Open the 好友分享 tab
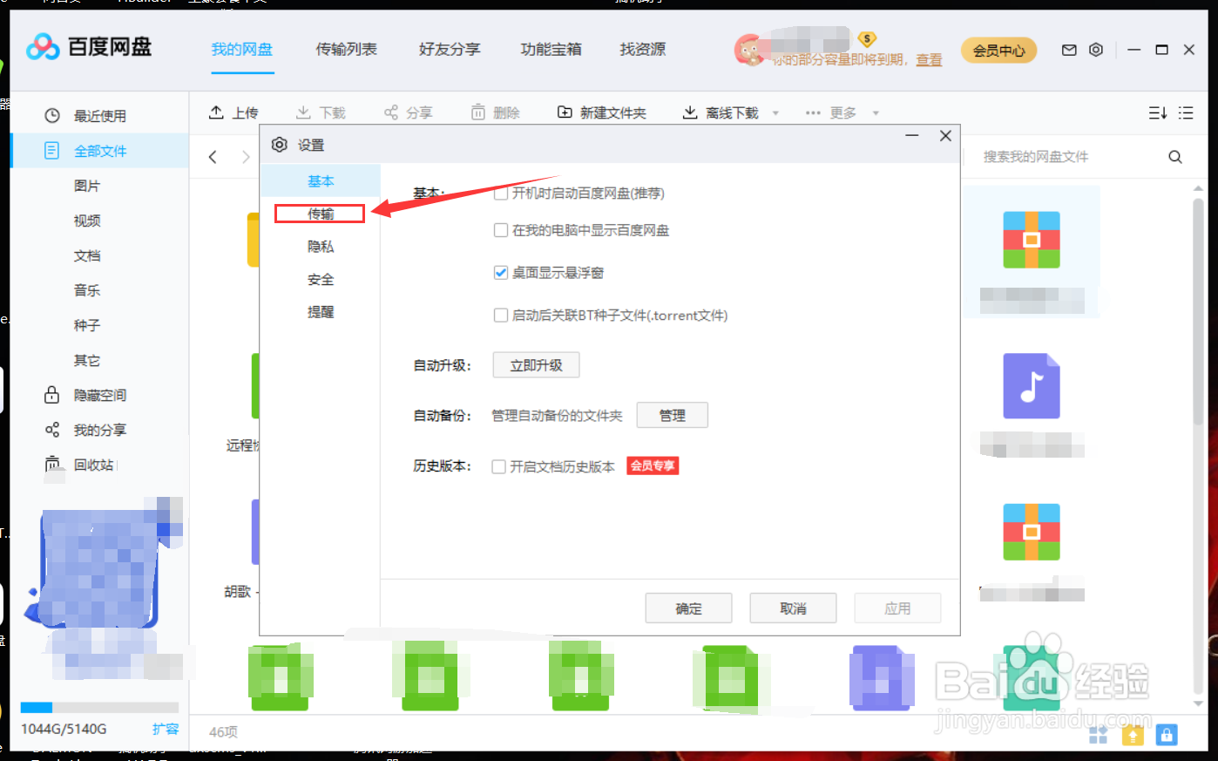This screenshot has width=1218, height=761. pyautogui.click(x=450, y=49)
